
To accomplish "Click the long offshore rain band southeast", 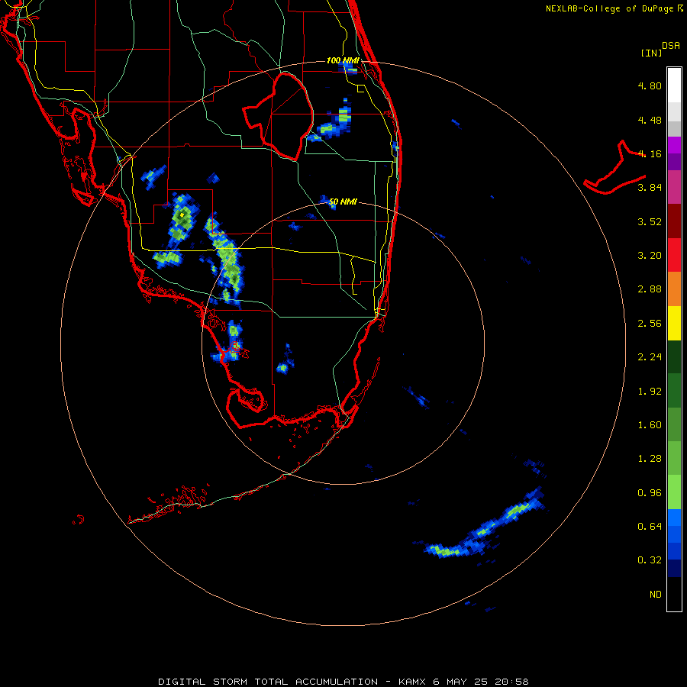I will (484, 531).
